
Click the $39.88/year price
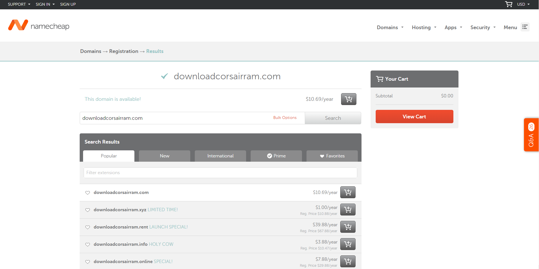pyautogui.click(x=325, y=225)
